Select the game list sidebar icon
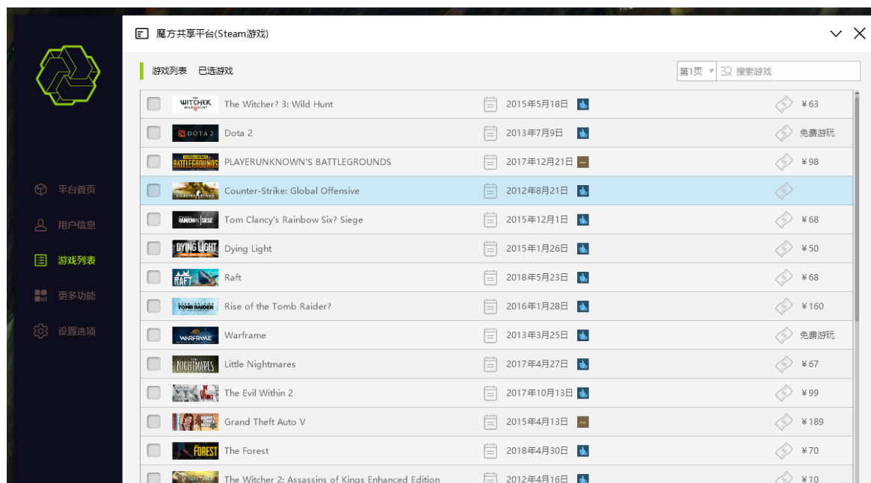The width and height of the screenshot is (871, 483). click(x=40, y=261)
